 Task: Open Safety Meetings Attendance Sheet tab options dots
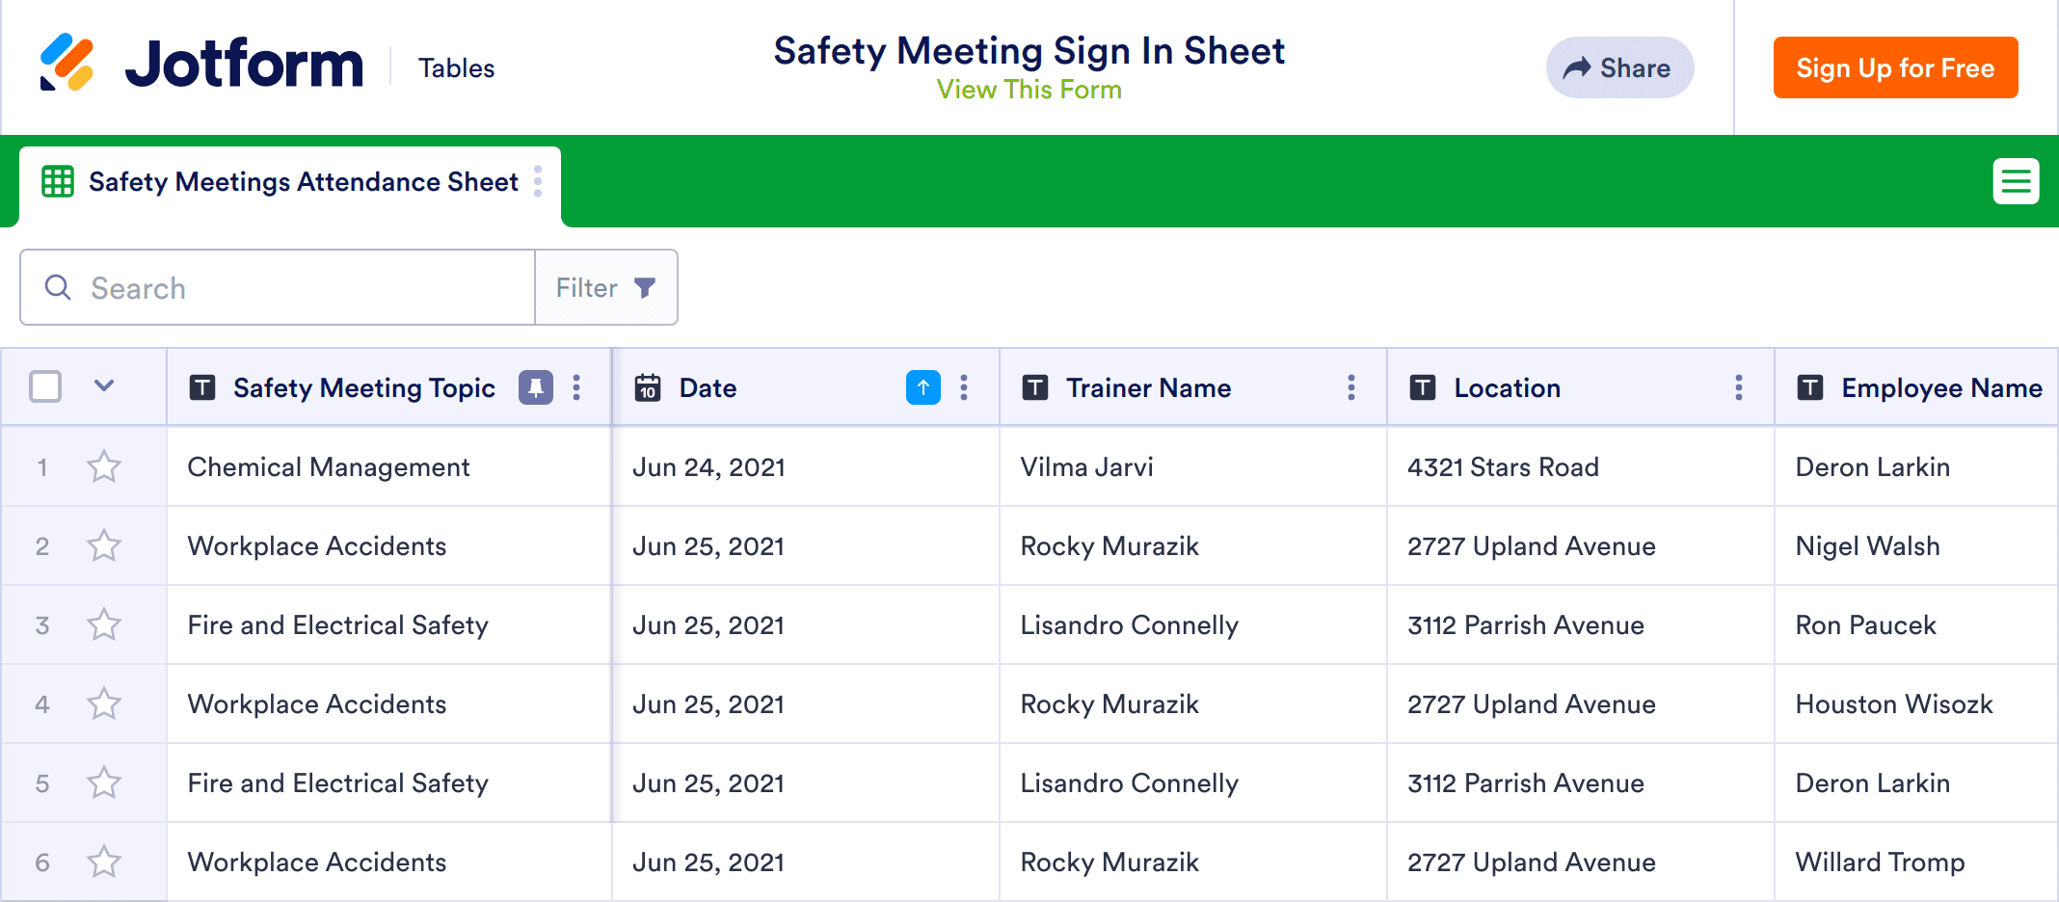tap(538, 181)
